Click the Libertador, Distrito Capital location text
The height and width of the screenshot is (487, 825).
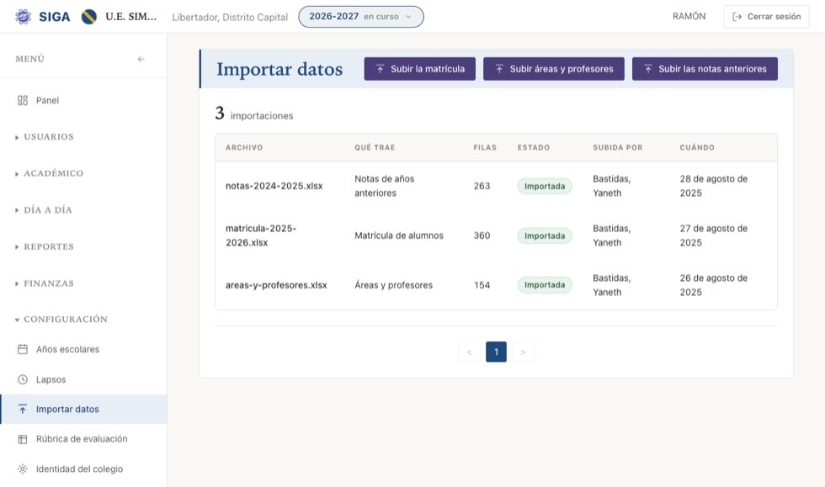coord(230,17)
